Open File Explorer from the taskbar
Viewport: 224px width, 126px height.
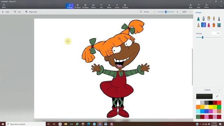point(66,124)
